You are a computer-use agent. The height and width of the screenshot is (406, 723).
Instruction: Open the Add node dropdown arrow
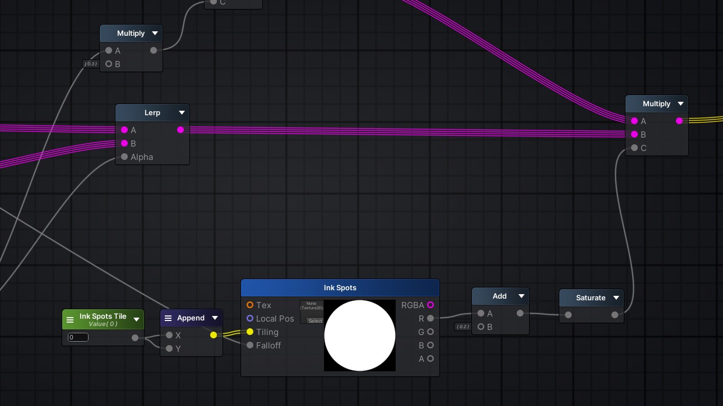[x=521, y=296]
